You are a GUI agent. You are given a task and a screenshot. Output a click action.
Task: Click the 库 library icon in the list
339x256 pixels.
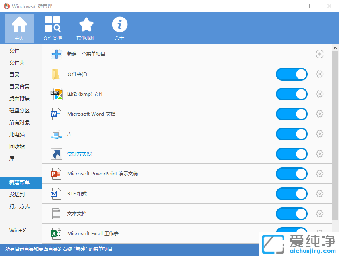tap(56, 134)
